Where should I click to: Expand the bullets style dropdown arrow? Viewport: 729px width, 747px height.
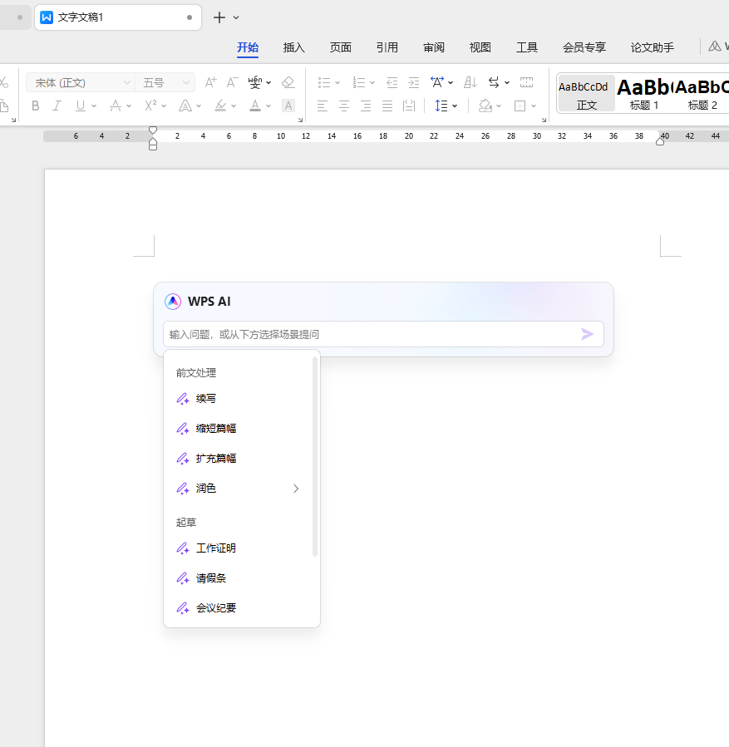click(337, 83)
